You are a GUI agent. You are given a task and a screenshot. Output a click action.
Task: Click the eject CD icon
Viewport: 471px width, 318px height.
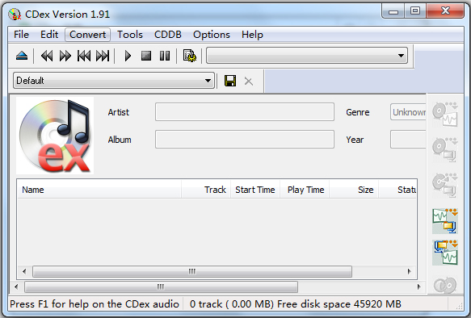[x=22, y=56]
